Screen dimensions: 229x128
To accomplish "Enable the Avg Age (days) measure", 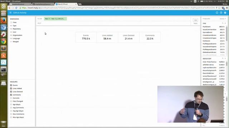I will pos(11,111).
